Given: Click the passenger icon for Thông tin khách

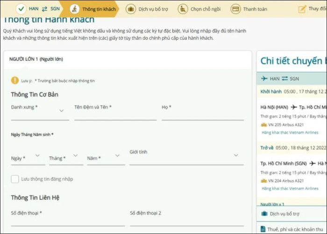Looking at the screenshot, I should tap(74, 9).
